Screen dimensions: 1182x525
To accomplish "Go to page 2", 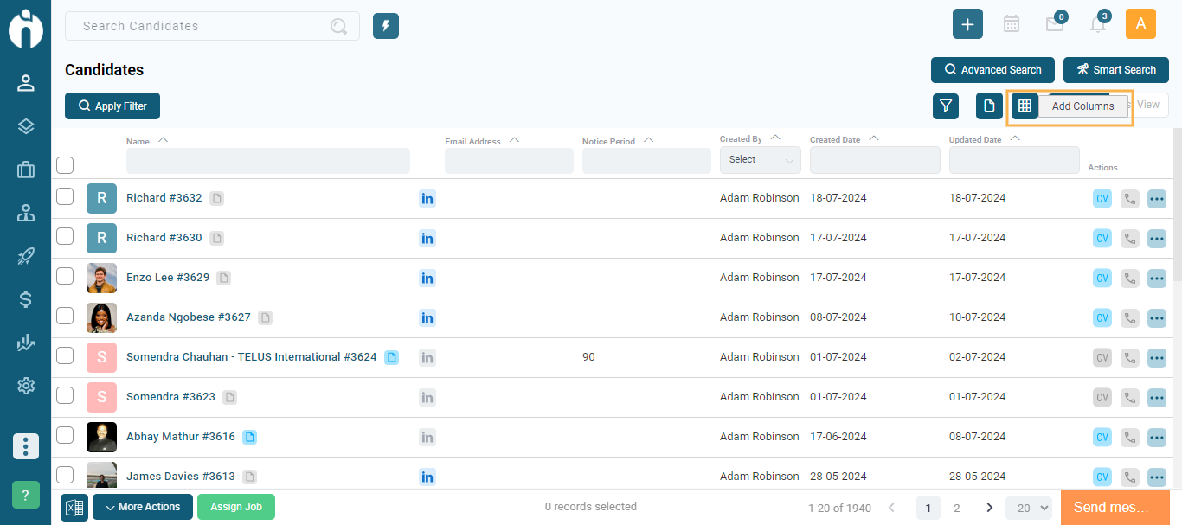I will [956, 508].
